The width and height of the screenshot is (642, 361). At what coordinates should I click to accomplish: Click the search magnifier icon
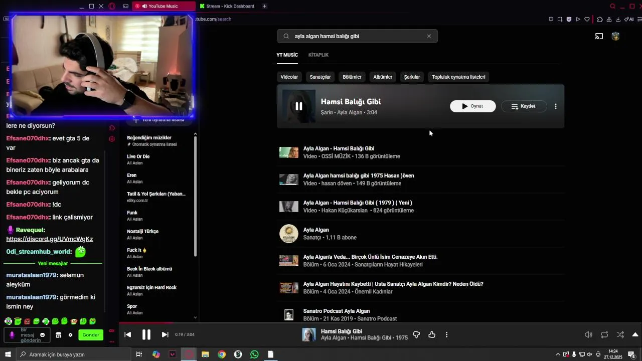286,36
